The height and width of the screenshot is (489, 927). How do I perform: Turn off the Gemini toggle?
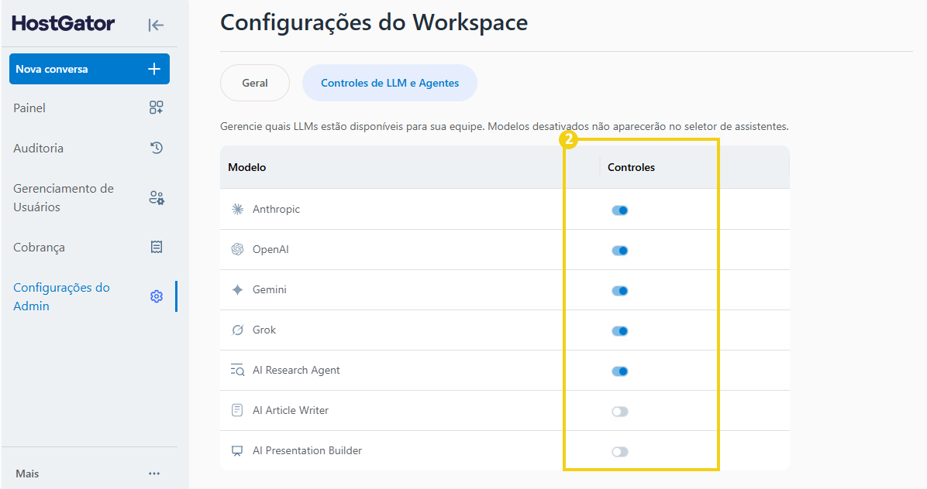coord(619,291)
